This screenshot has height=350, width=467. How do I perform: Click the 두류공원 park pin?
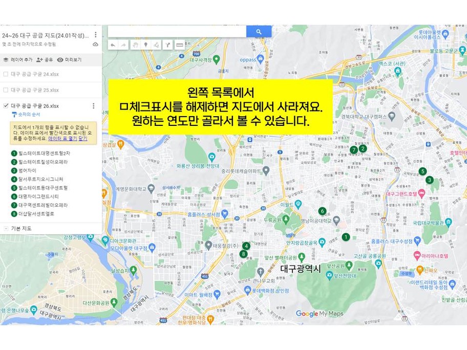pyautogui.click(x=286, y=220)
